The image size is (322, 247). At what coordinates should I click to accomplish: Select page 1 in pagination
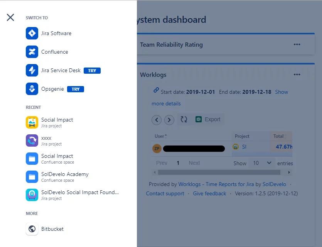[x=178, y=163]
